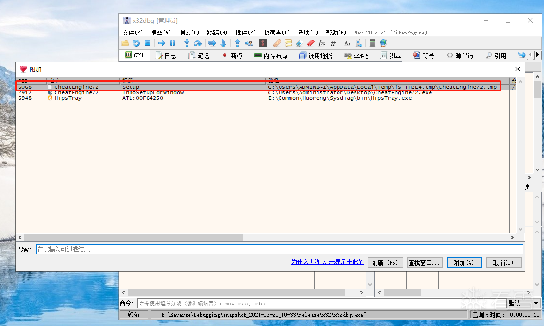Switch to the 脚本 tab
Viewport: 544px width, 326px height.
tap(391, 56)
